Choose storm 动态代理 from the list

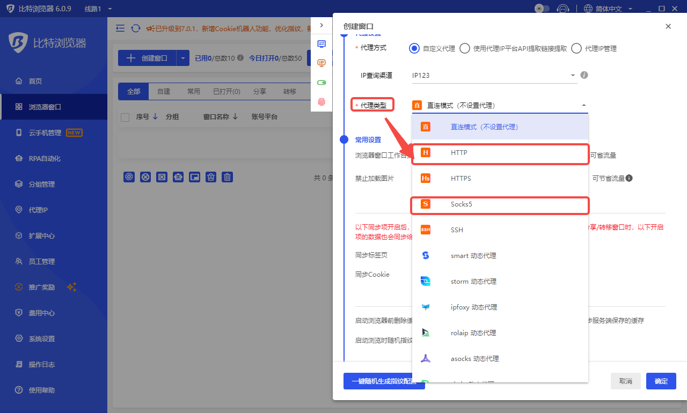(500, 282)
